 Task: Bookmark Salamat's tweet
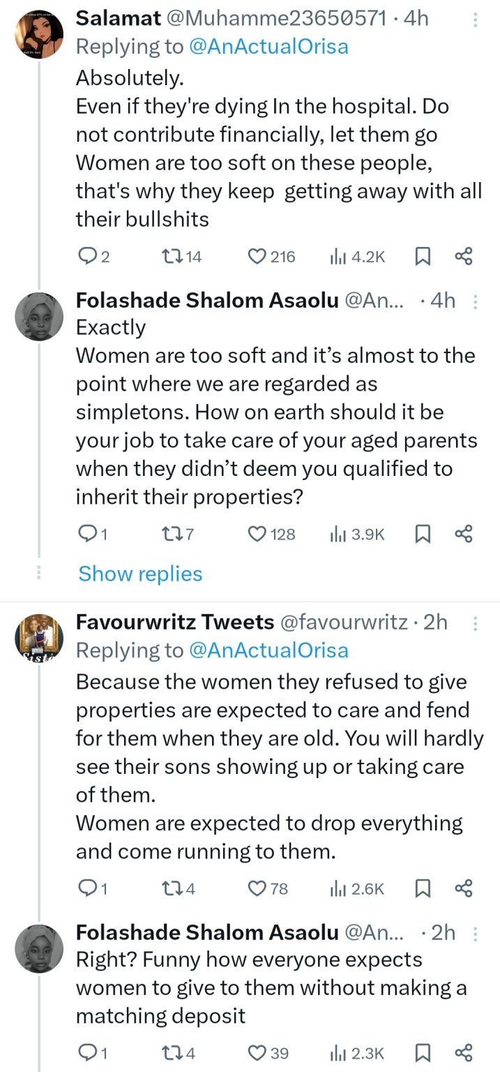pos(422,257)
